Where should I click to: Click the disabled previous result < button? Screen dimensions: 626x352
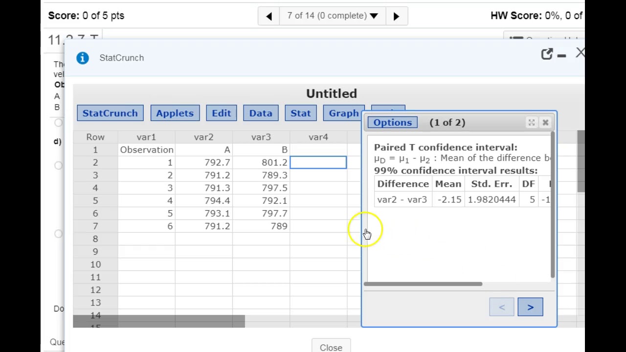tap(501, 307)
